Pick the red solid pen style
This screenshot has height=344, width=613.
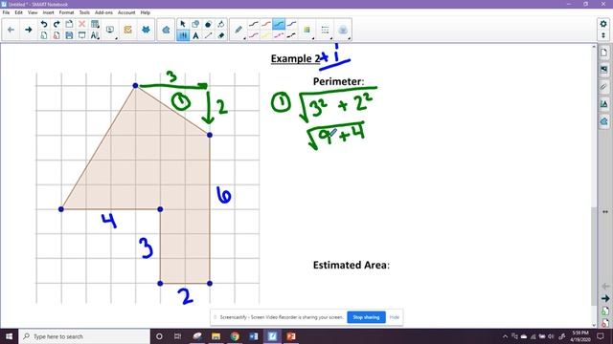[x=266, y=24]
